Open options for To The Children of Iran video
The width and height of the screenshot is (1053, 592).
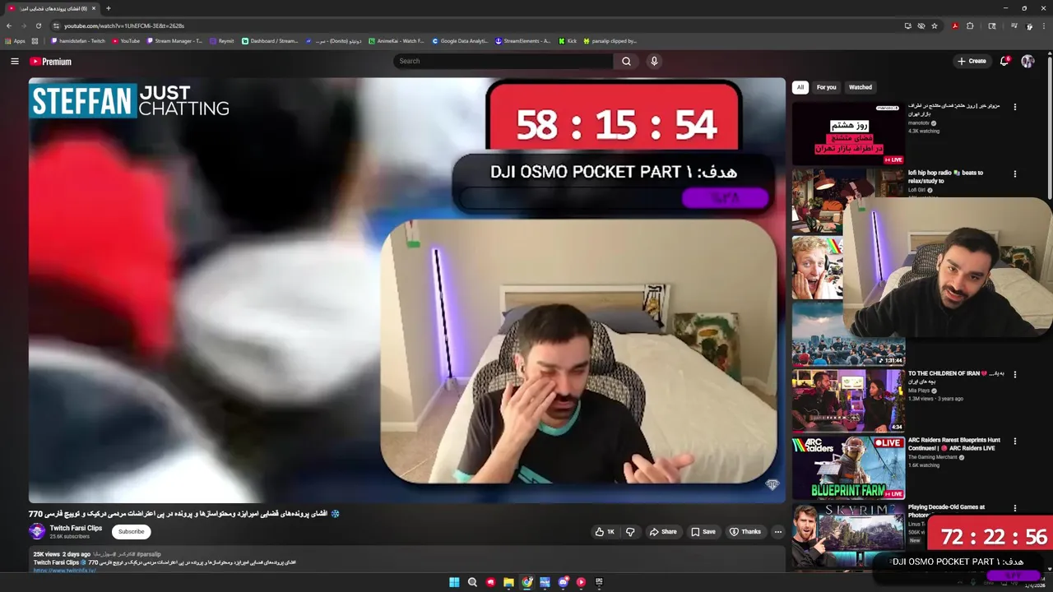1014,374
